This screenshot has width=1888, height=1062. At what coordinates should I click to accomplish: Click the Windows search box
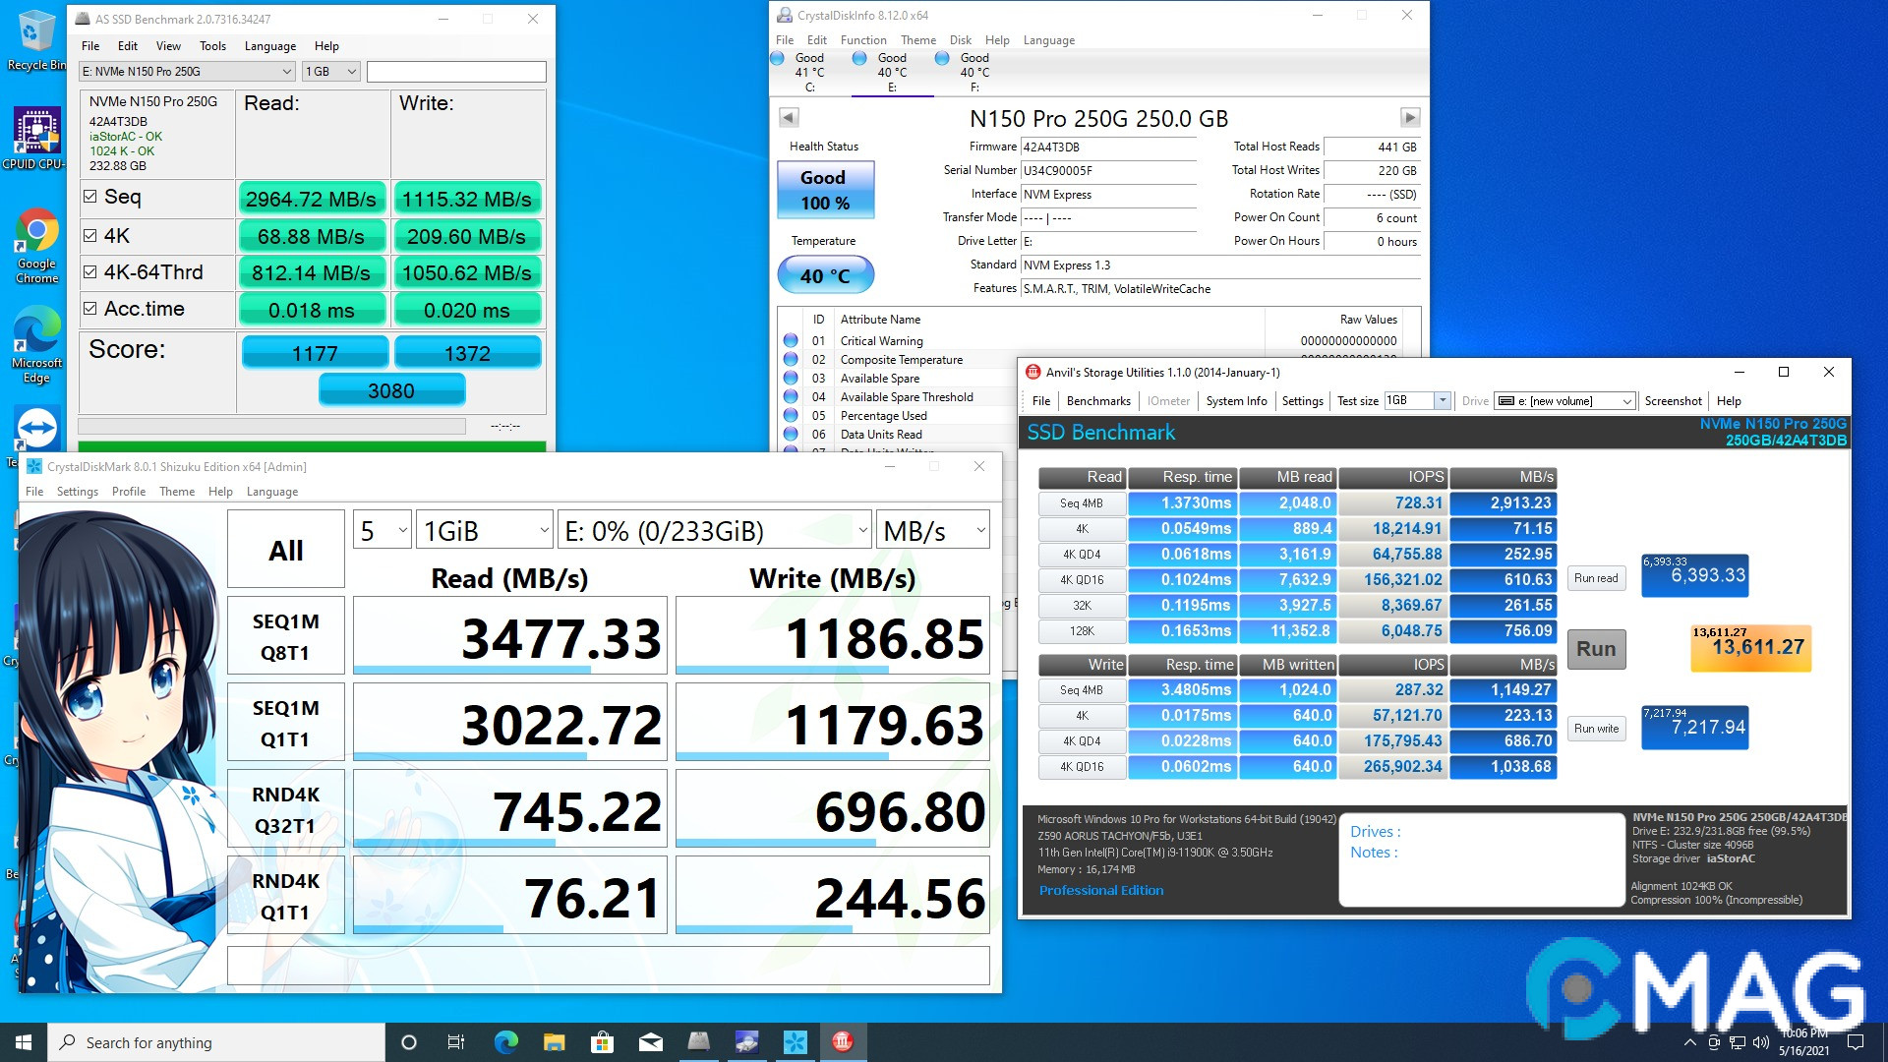point(216,1042)
